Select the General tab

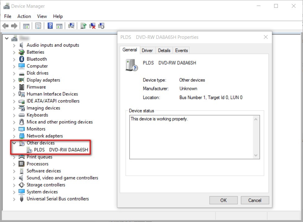click(x=130, y=50)
